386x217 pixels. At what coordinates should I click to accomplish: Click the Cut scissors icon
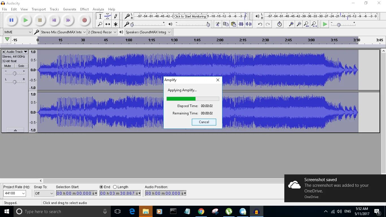[218, 24]
